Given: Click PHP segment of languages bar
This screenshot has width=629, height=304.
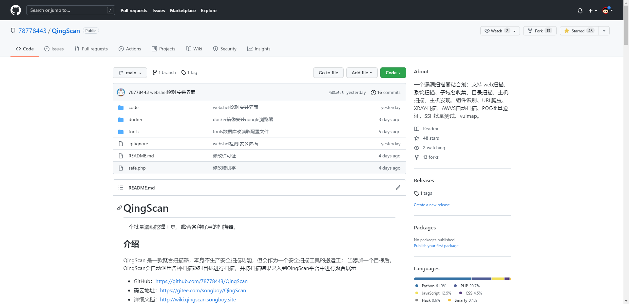Looking at the screenshot, I should [482, 279].
